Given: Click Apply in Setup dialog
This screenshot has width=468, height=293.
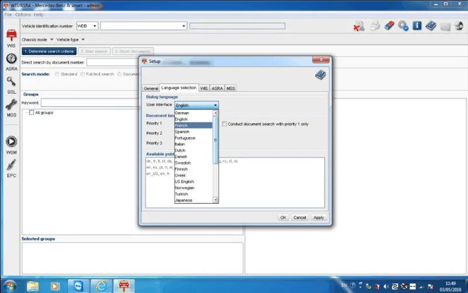Looking at the screenshot, I should coord(318,218).
